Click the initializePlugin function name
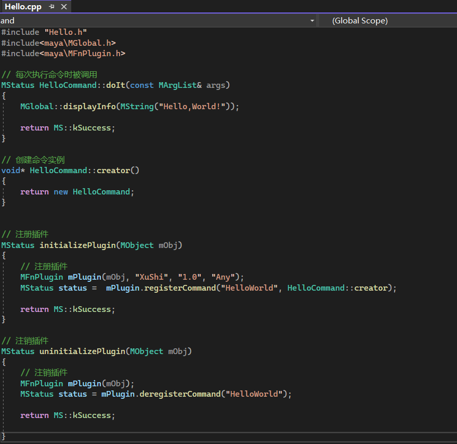The height and width of the screenshot is (444, 457). tap(77, 245)
